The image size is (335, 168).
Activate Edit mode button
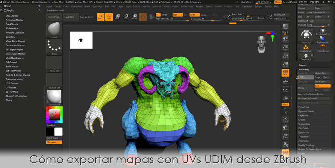click(x=100, y=17)
